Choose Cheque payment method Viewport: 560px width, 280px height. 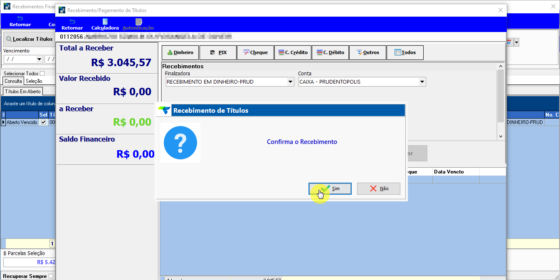[255, 52]
